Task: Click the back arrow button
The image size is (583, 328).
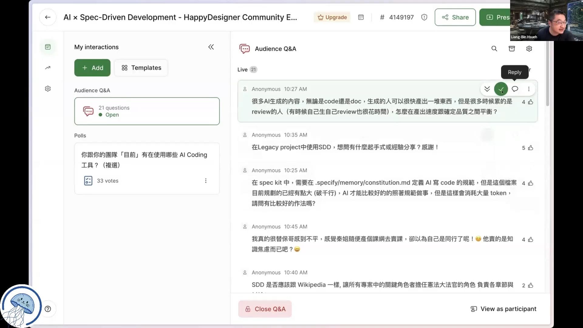Action: click(48, 17)
